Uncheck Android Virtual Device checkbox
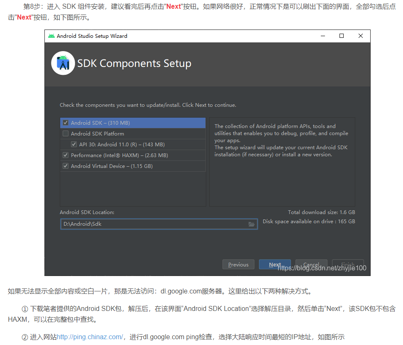Screen dimensions: 403x345 66,166
